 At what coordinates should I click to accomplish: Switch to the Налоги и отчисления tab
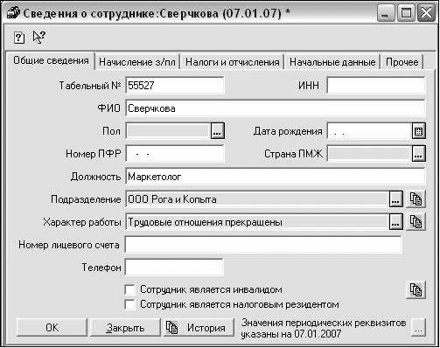[233, 62]
